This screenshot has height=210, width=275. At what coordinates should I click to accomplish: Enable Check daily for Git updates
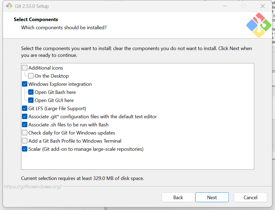[x=25, y=133]
